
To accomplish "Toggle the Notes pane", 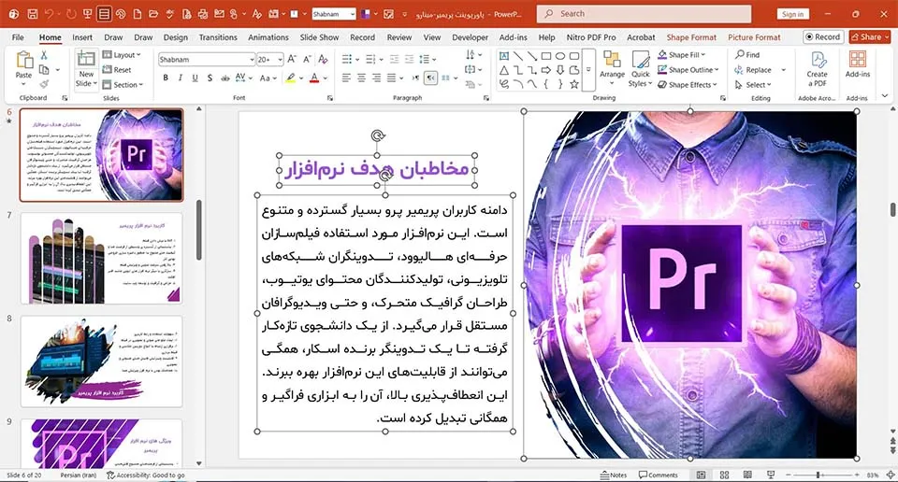I will tap(614, 475).
